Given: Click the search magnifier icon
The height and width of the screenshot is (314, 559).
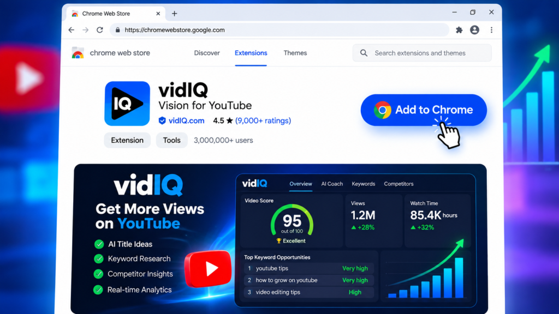Looking at the screenshot, I should (x=364, y=53).
